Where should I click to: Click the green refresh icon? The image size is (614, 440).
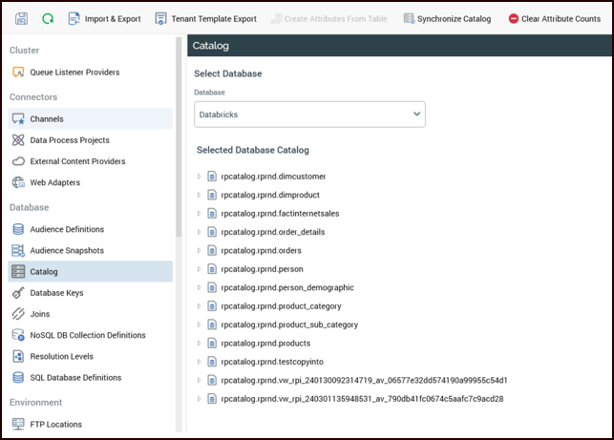(48, 18)
